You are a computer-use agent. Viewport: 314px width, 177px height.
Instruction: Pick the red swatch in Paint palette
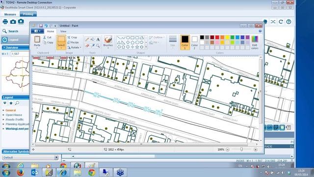217,37
